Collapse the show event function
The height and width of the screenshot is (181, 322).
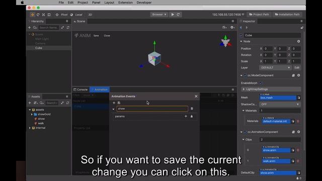[x=113, y=109]
